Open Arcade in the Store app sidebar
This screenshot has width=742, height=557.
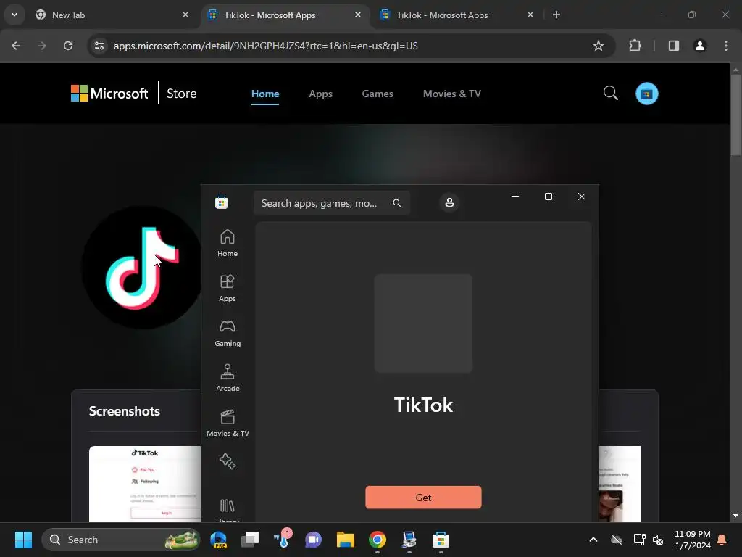point(227,377)
